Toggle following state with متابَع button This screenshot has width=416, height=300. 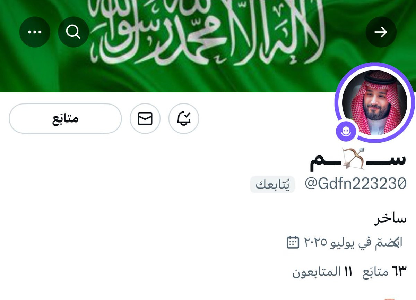(65, 119)
